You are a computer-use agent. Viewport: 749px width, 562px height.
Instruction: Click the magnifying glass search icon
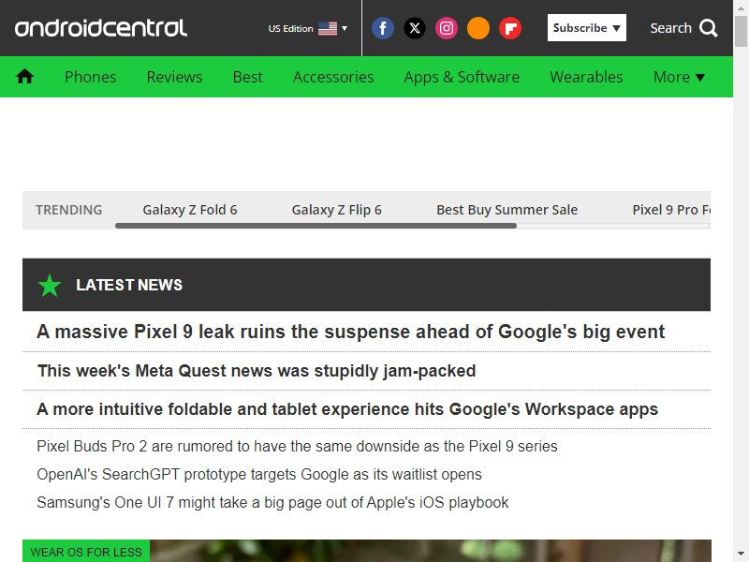709,28
